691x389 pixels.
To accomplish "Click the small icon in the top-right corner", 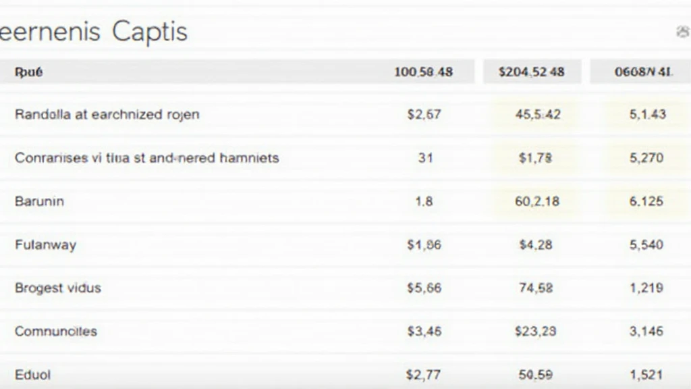I will (683, 32).
